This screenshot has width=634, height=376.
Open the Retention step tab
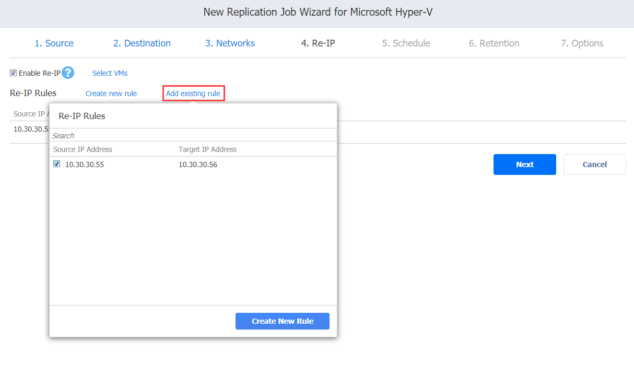click(x=494, y=43)
